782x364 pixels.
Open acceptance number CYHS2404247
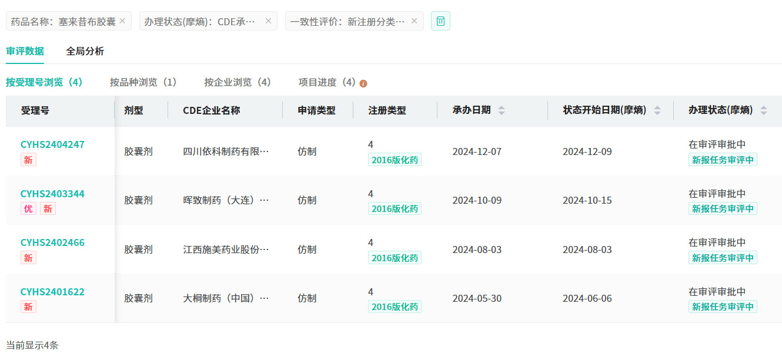click(x=52, y=144)
